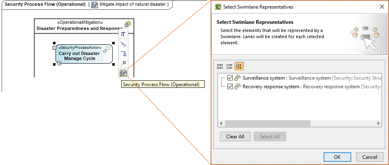
Task: Click the third icon in the smart manipulator toolbar
Action: [x=123, y=54]
